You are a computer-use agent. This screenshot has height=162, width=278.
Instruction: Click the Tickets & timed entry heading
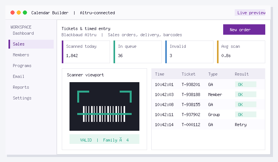click(x=86, y=29)
